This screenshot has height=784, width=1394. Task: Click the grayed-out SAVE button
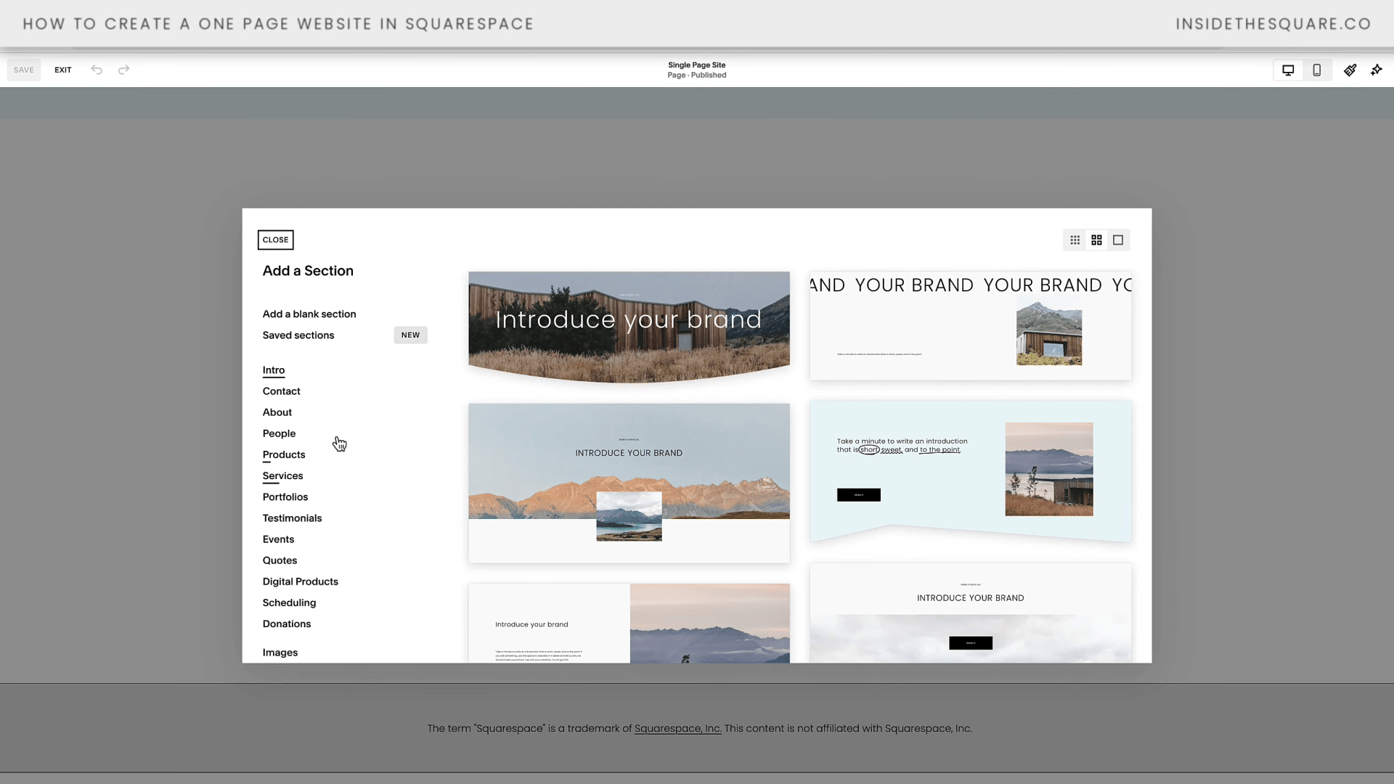24,70
